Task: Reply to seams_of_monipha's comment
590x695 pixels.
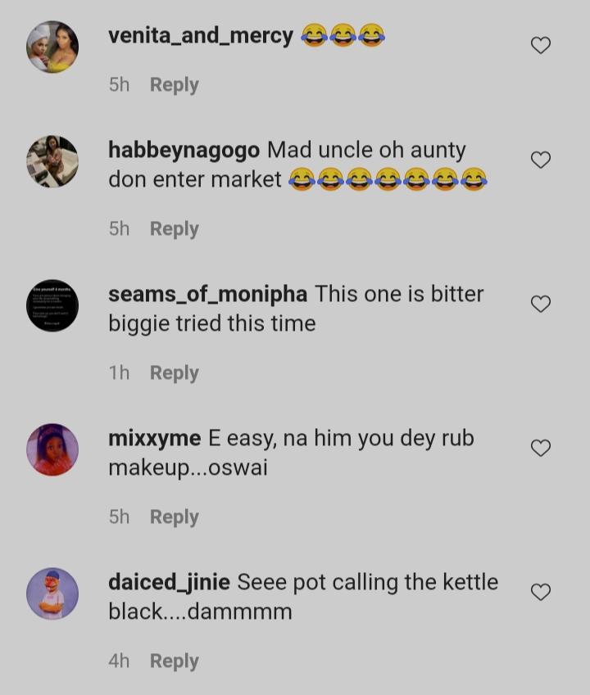Action: pyautogui.click(x=174, y=373)
